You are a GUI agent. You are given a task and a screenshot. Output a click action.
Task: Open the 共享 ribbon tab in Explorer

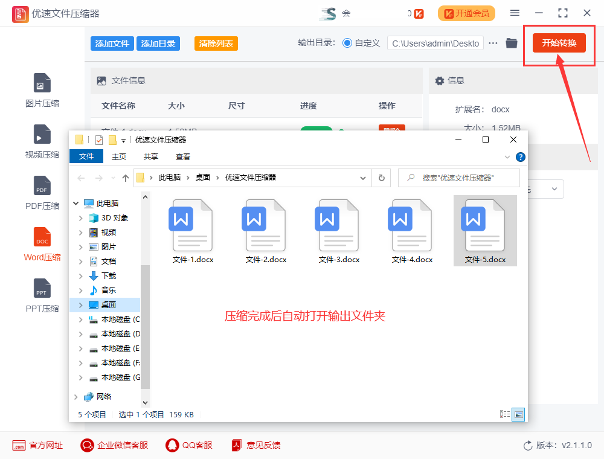click(150, 156)
